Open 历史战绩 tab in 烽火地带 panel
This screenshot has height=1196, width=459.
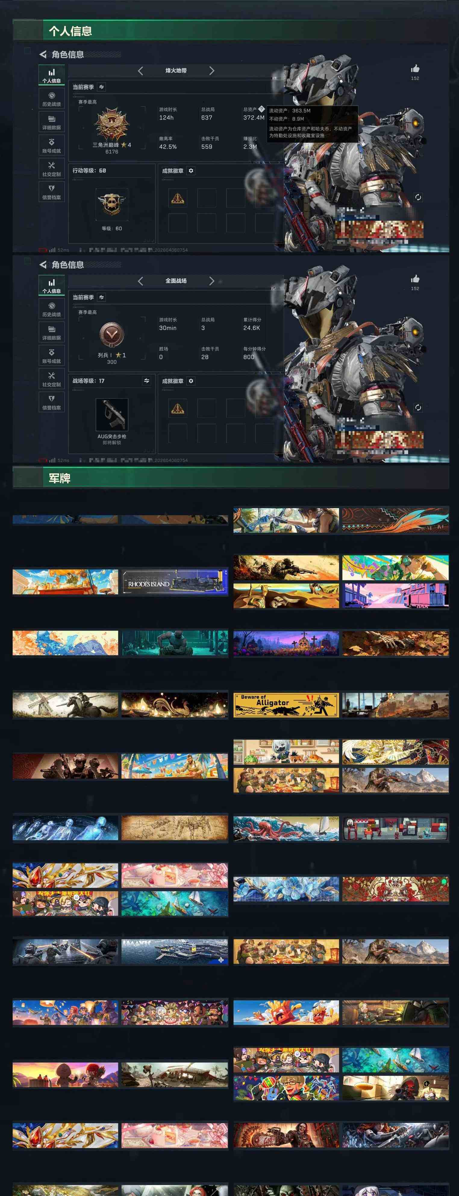(52, 99)
